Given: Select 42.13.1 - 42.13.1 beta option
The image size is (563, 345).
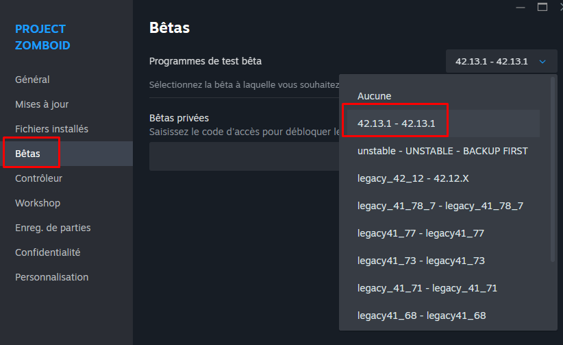Looking at the screenshot, I should [x=397, y=123].
